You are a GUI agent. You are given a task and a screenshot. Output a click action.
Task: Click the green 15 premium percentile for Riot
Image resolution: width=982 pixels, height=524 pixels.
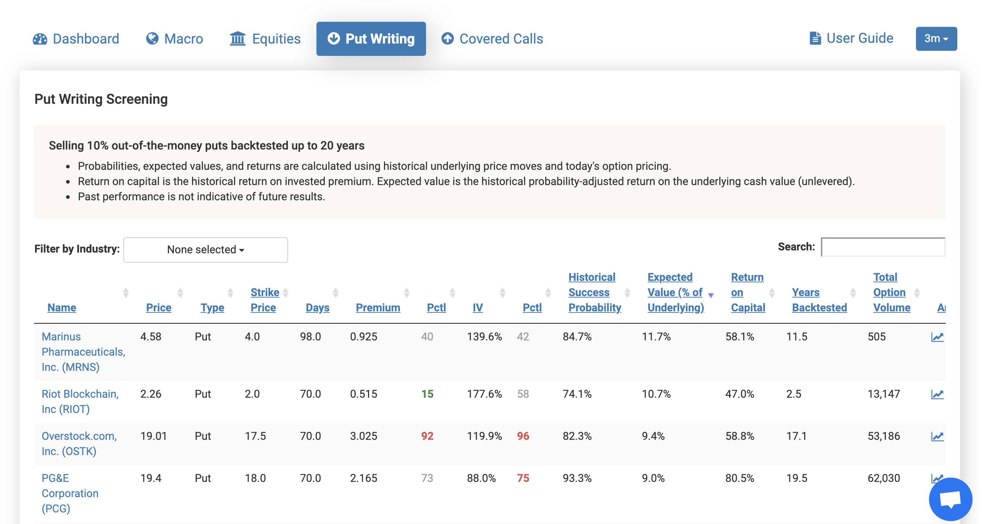427,394
